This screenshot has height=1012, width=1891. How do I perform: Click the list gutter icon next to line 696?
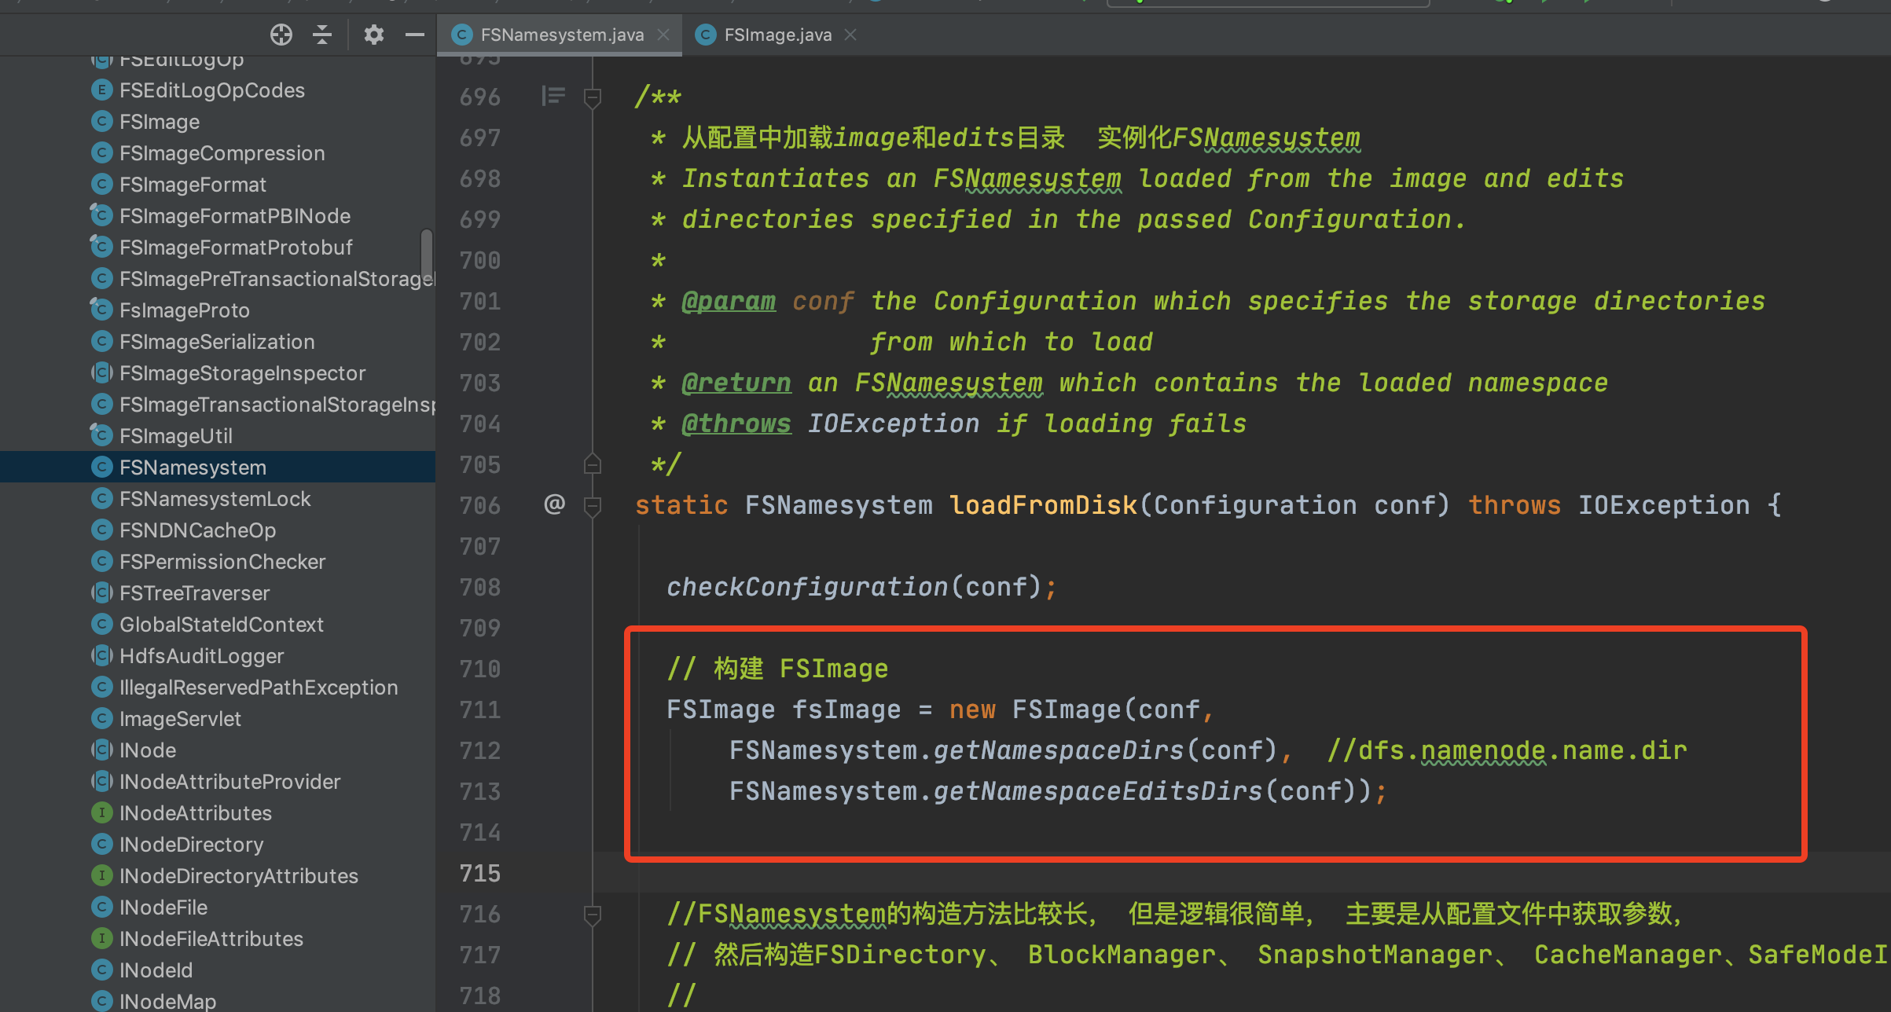click(553, 96)
